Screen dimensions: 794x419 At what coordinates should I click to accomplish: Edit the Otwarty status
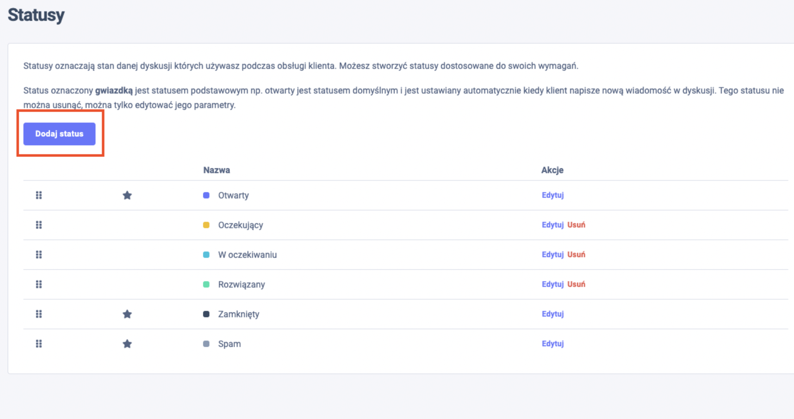[553, 195]
